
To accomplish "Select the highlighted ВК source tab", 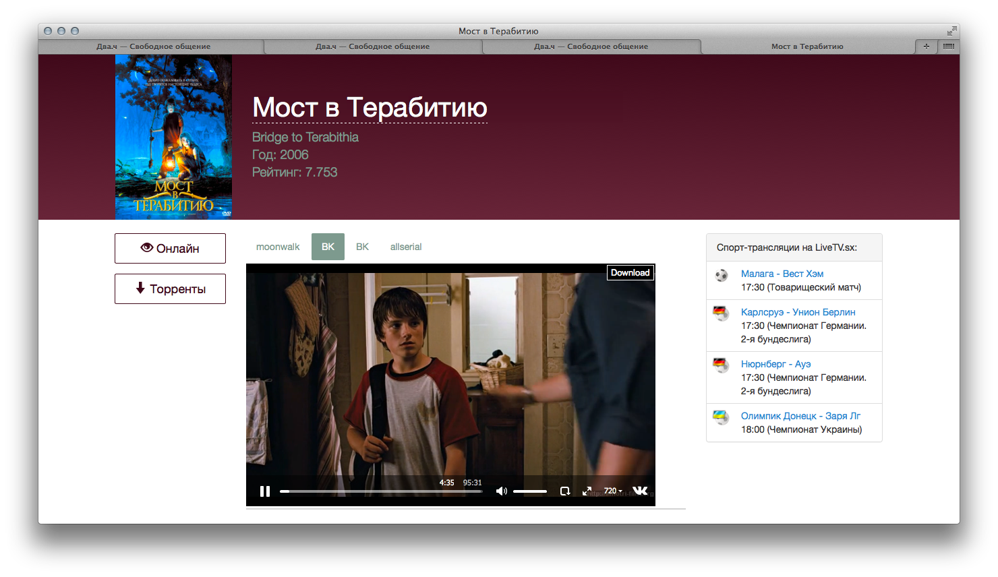I will 328,247.
